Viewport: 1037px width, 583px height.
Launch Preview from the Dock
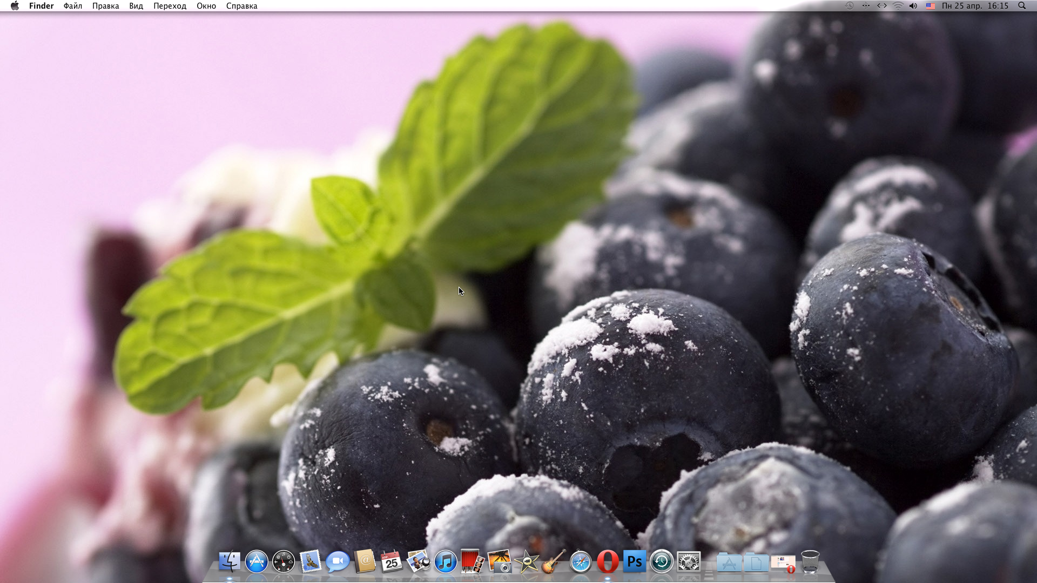pos(419,562)
